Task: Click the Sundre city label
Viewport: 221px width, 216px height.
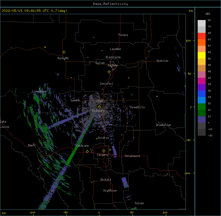Action: point(75,100)
